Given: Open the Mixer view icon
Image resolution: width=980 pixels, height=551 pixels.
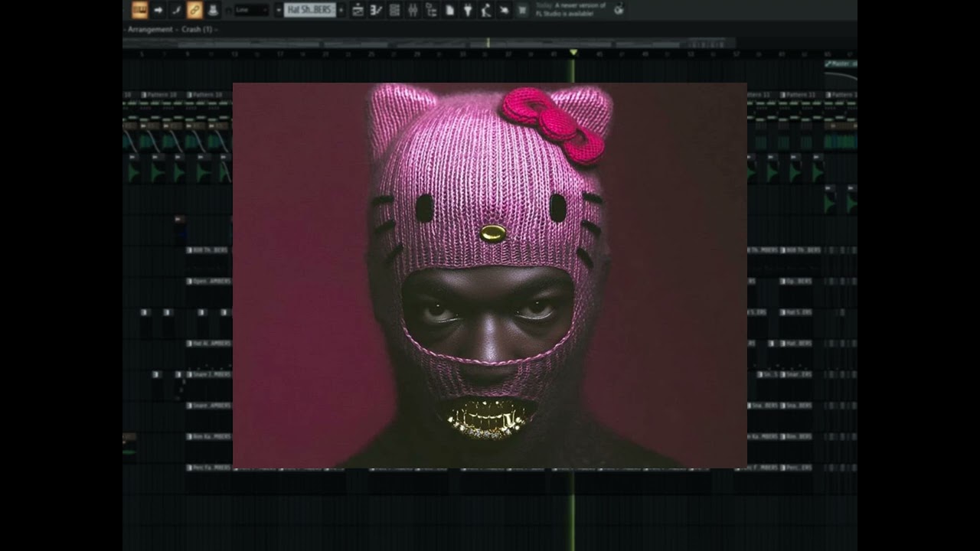Looking at the screenshot, I should coord(413,10).
